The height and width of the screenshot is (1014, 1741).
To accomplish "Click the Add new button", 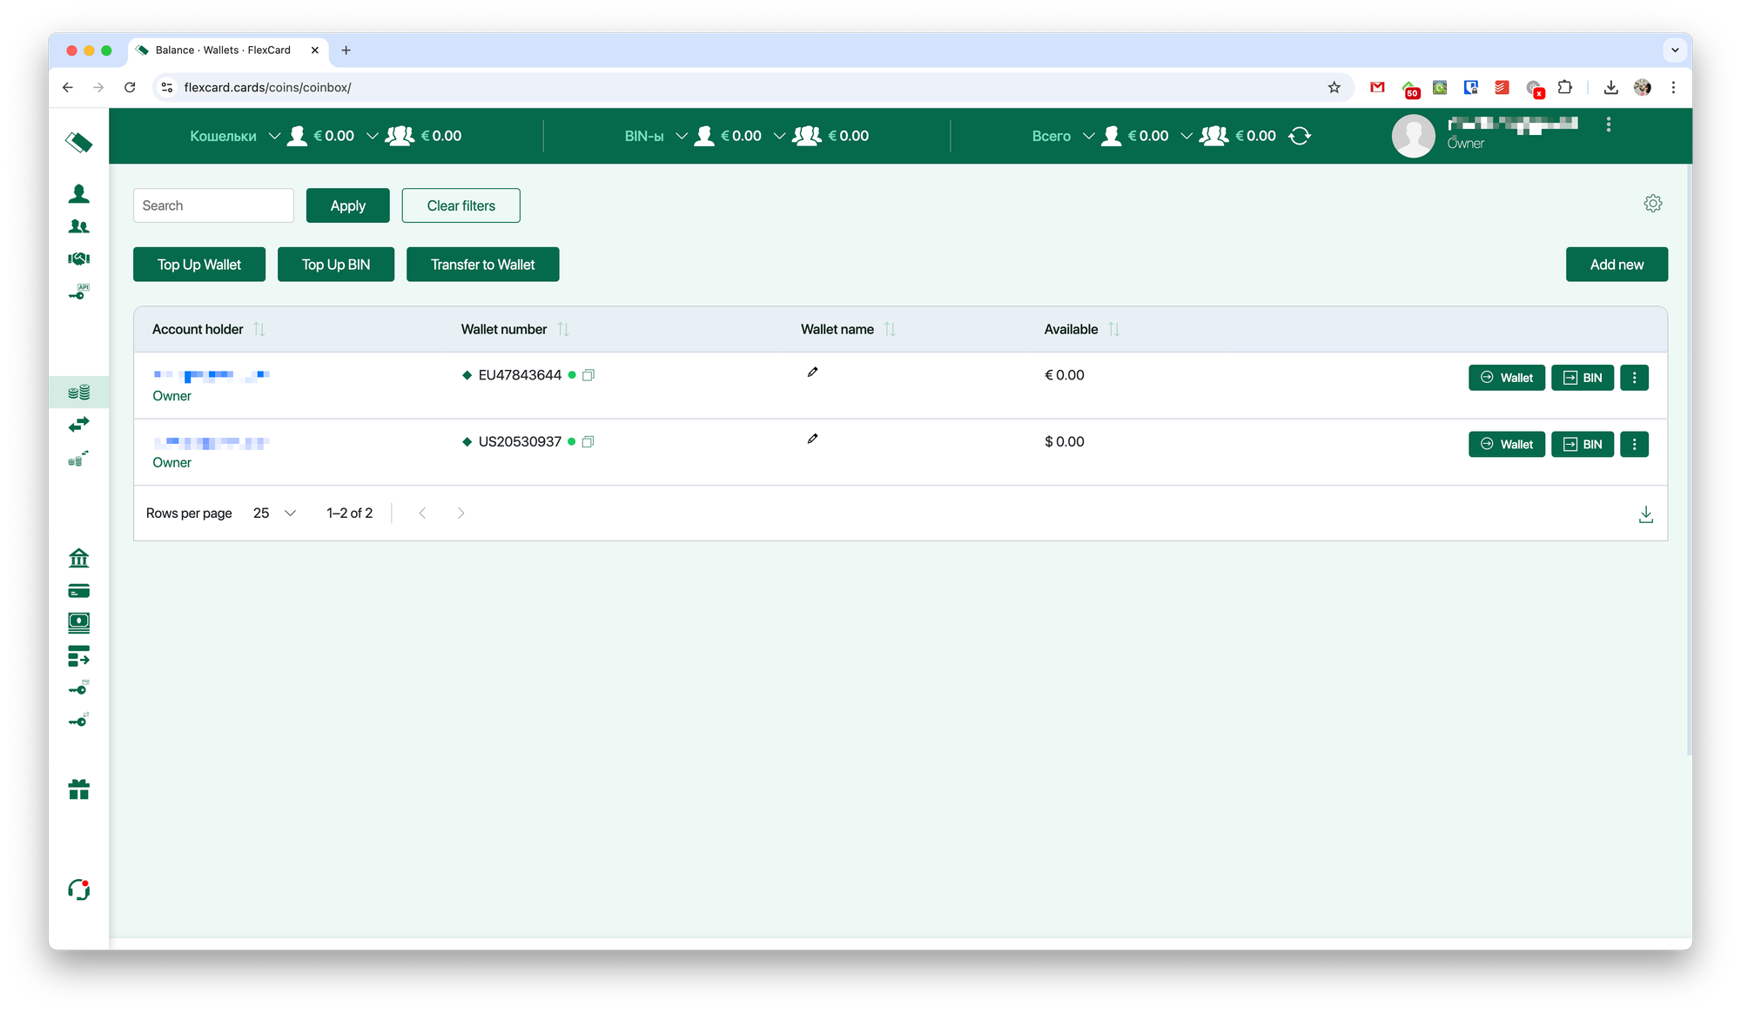I will (1616, 265).
